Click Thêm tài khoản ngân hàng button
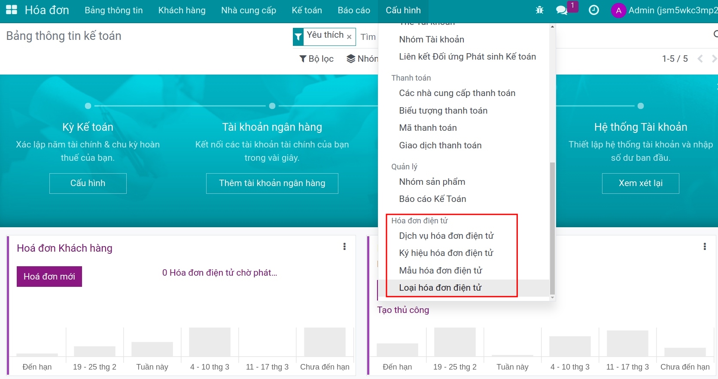 click(x=272, y=183)
